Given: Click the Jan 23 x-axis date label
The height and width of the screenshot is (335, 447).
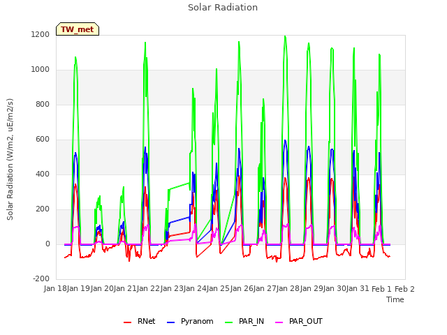Looking at the screenshot, I should (172, 289).
